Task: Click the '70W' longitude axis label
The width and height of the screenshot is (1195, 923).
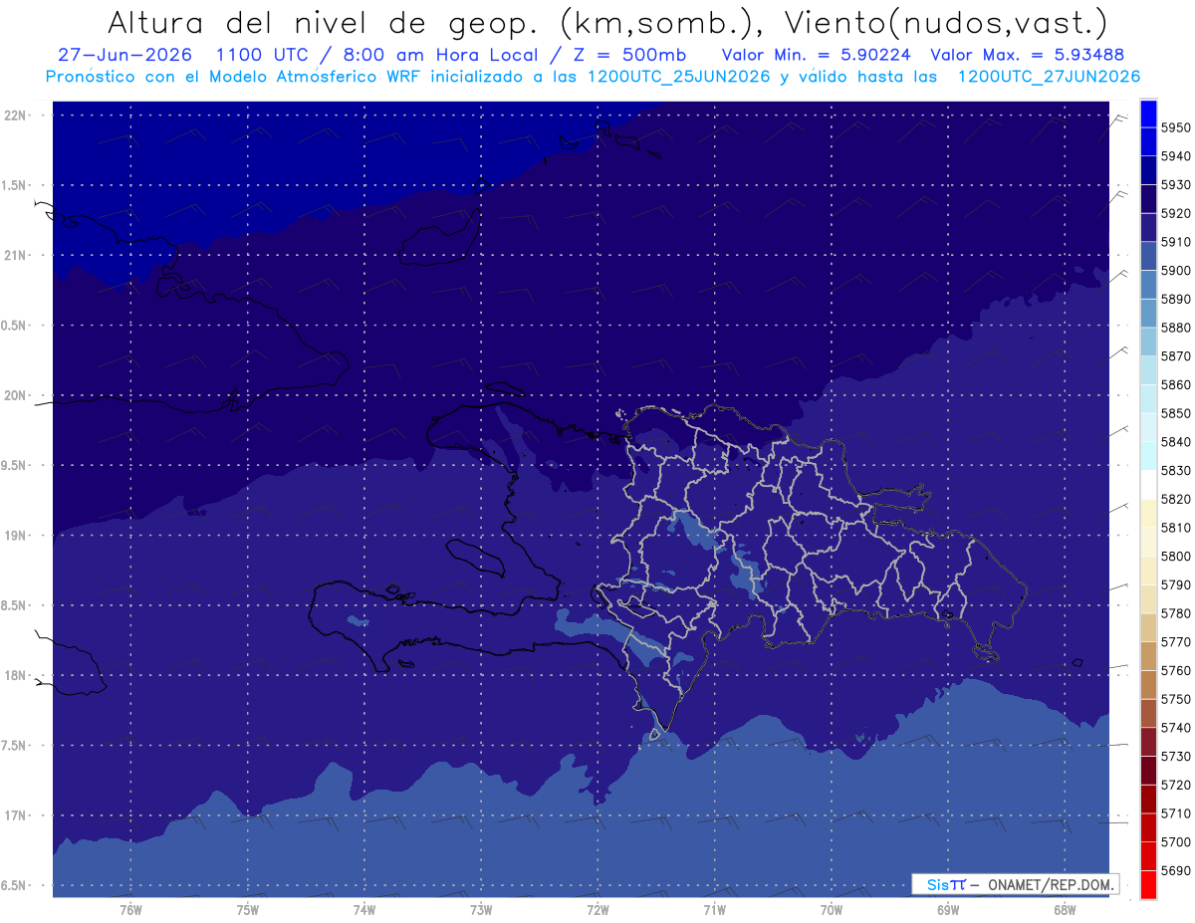Action: (x=831, y=910)
